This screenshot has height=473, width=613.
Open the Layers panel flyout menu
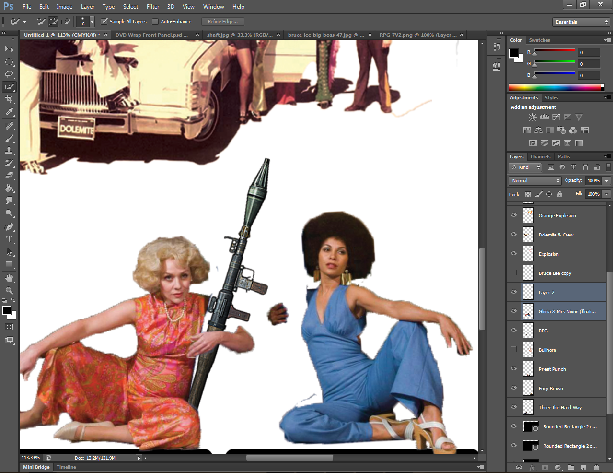[607, 157]
